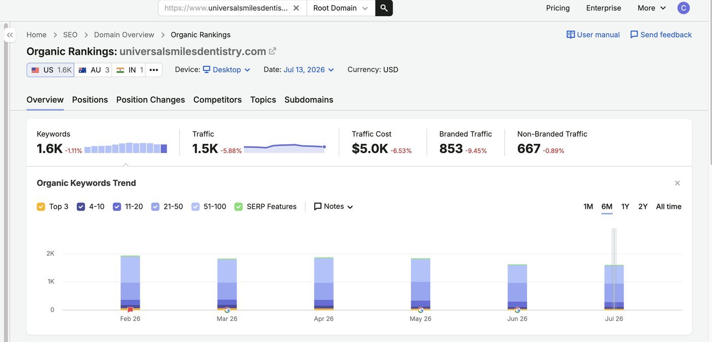Click the Google update marker on Jun 26
This screenshot has width=712, height=342.
coord(517,310)
